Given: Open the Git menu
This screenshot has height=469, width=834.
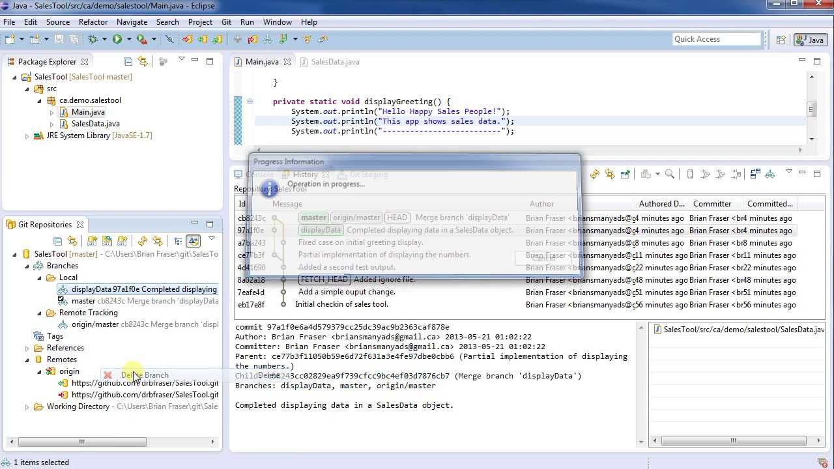Looking at the screenshot, I should [226, 22].
